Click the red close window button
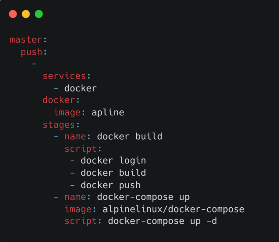279x242 pixels. click(13, 14)
